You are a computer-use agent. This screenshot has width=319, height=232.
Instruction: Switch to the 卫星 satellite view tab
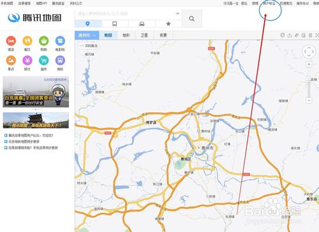(144, 35)
